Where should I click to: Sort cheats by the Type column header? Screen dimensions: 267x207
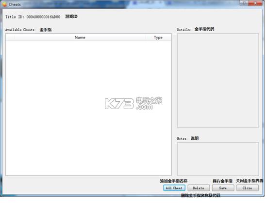coord(158,38)
